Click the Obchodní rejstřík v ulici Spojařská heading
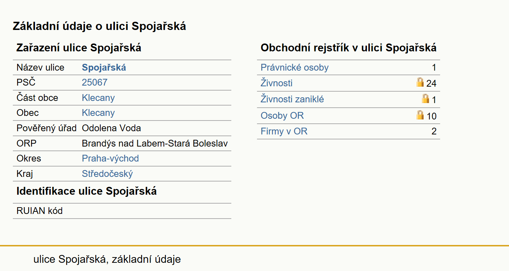The image size is (509, 271). click(348, 48)
